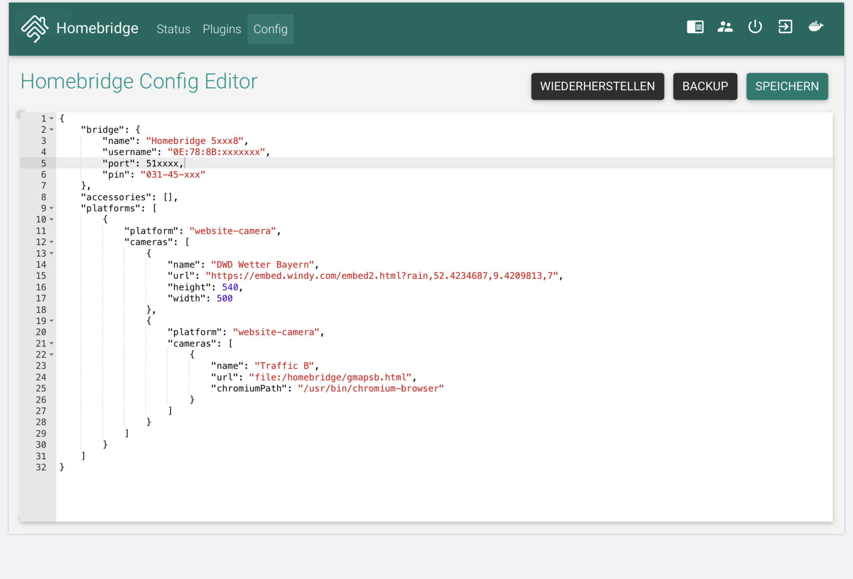Click the Homebridge logo icon
The width and height of the screenshot is (853, 579).
coord(35,28)
